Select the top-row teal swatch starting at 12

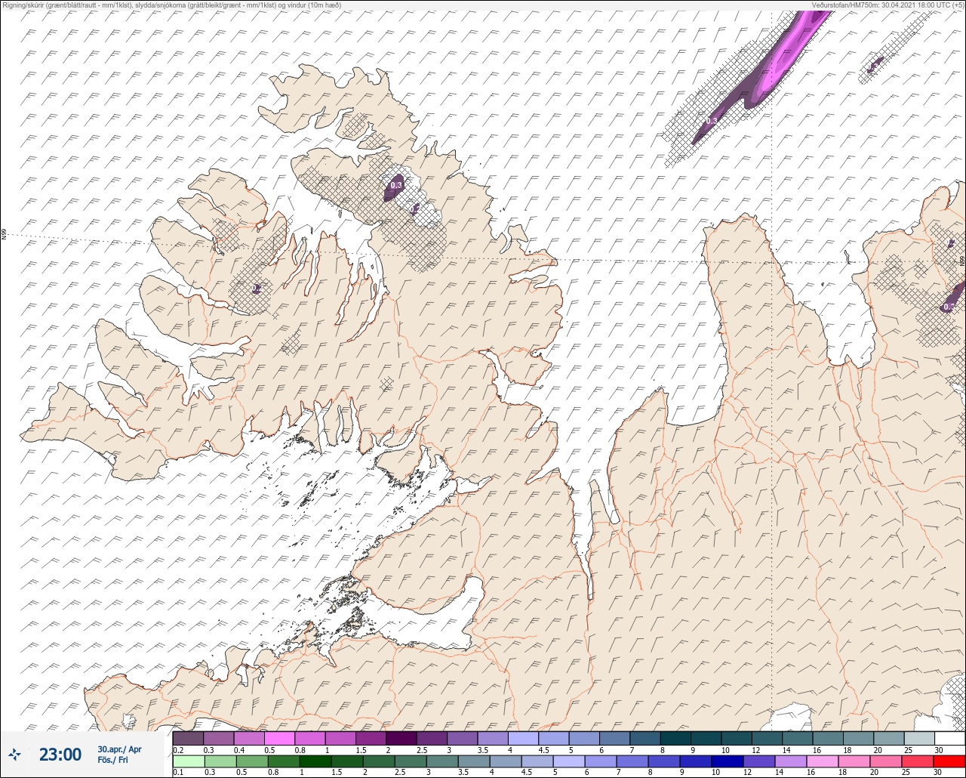[x=768, y=738]
